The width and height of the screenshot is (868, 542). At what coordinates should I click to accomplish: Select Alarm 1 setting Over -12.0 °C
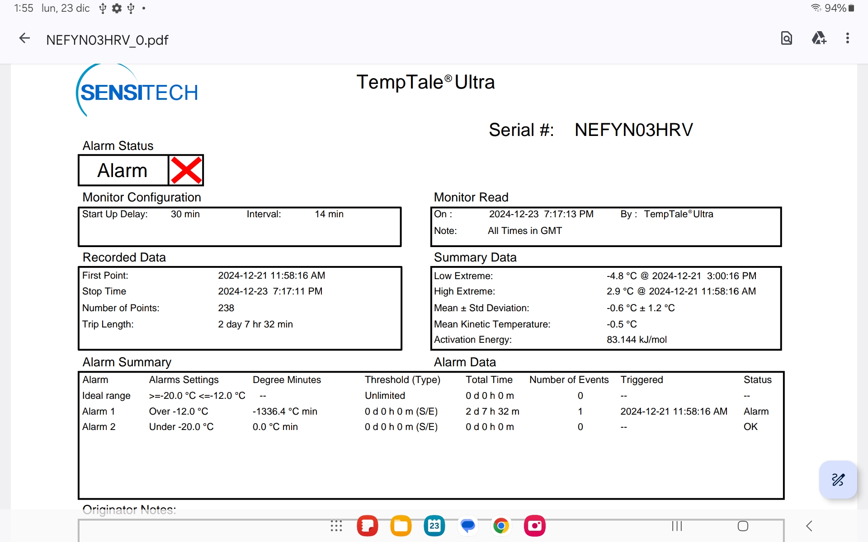tap(179, 411)
